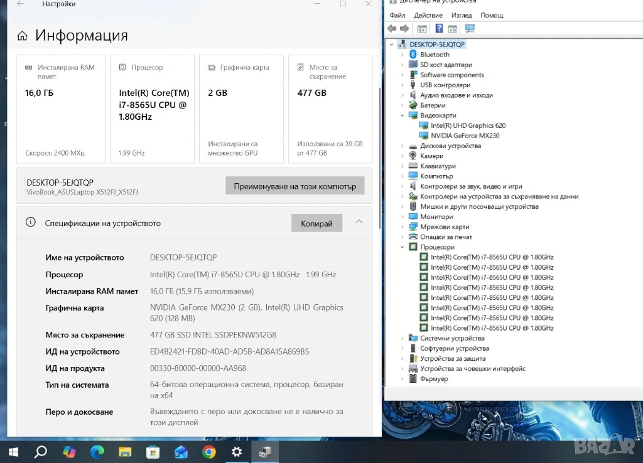Collapse the Процесори category

click(403, 247)
